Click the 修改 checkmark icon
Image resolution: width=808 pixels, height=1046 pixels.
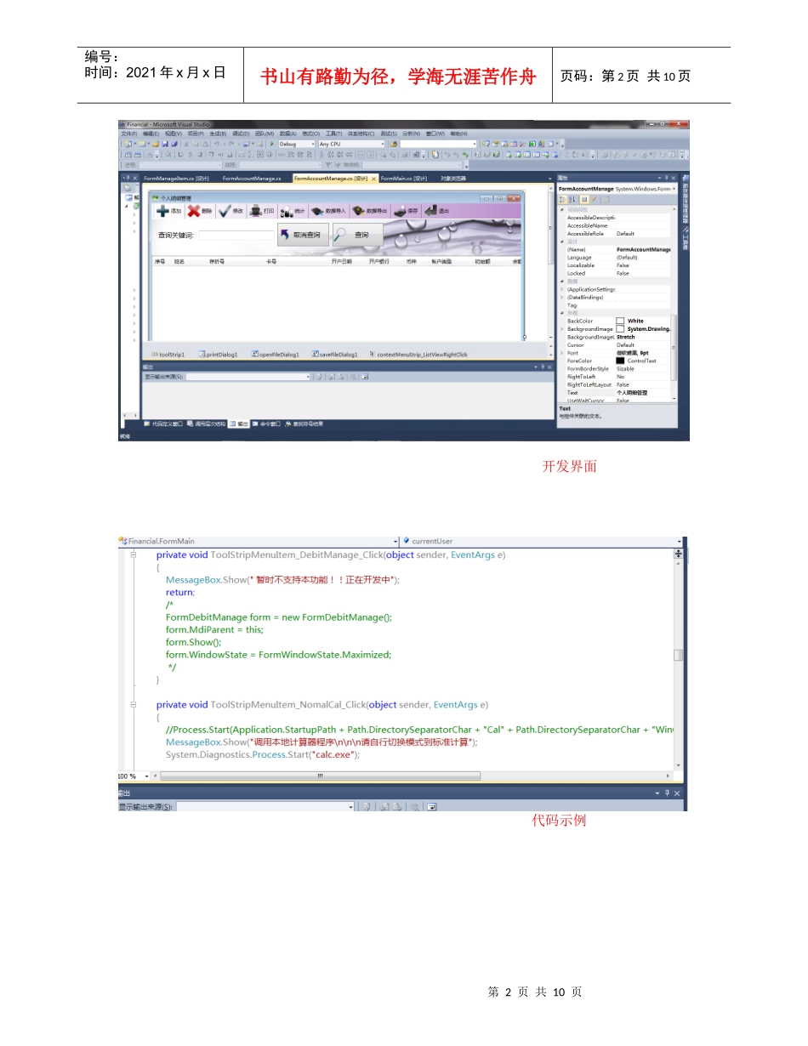point(225,210)
